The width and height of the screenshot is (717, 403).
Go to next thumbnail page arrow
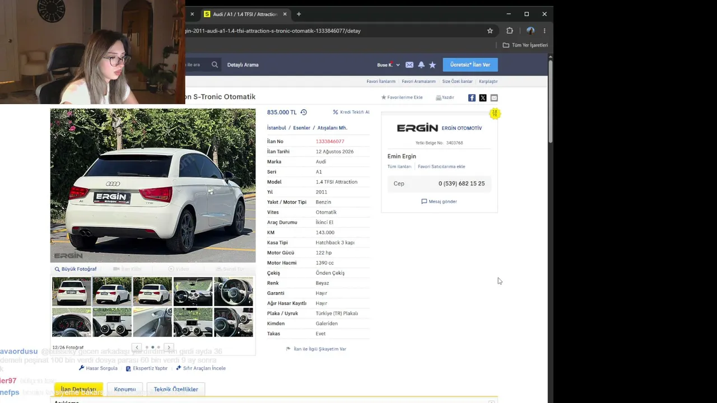pos(169,348)
